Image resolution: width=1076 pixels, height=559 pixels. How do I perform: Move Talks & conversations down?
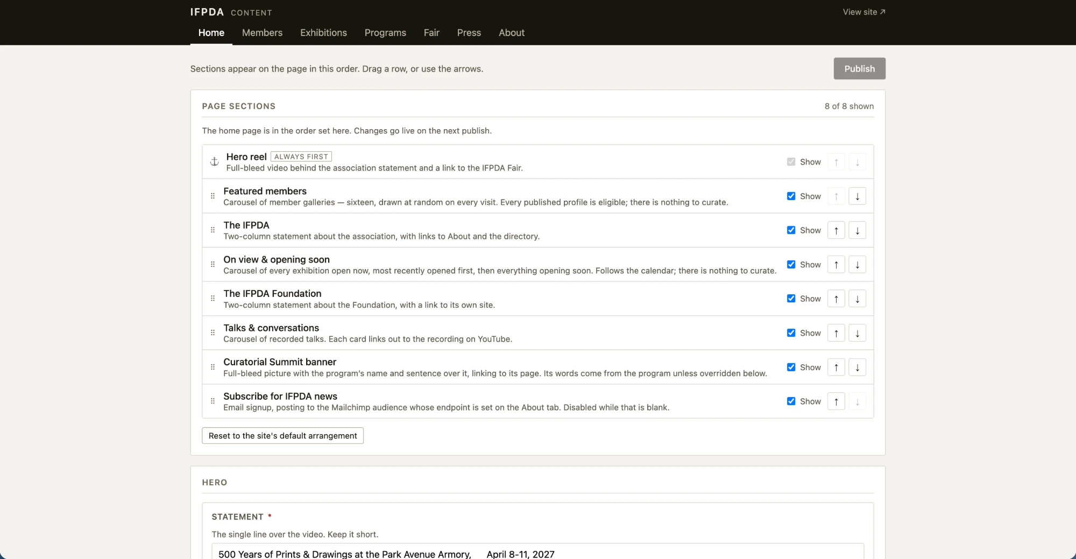pyautogui.click(x=857, y=333)
